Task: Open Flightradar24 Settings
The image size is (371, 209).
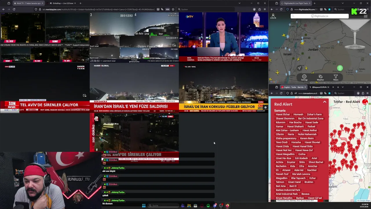Action: pyautogui.click(x=304, y=78)
